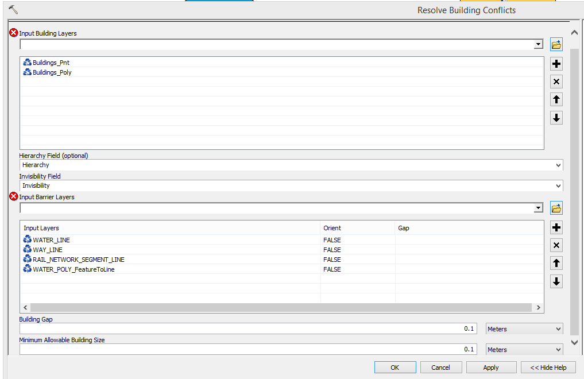Click Orient FALSE value for WATER_LINE
584x379 pixels.
(332, 240)
